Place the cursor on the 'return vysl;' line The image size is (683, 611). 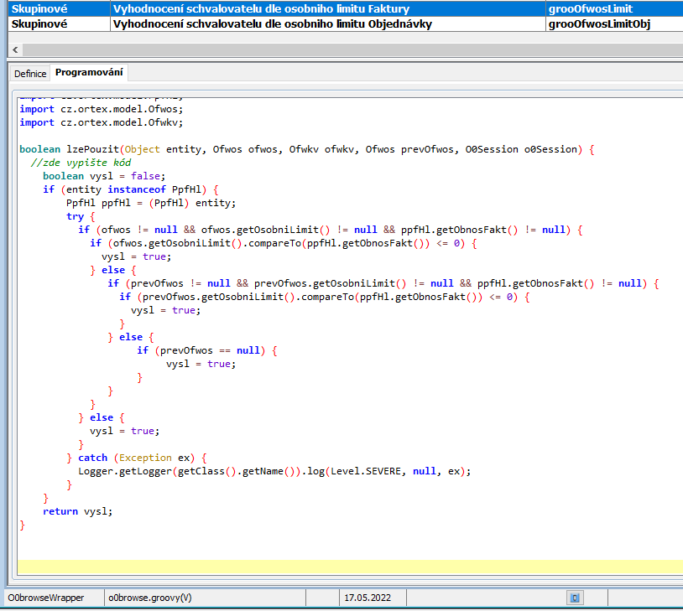[77, 511]
